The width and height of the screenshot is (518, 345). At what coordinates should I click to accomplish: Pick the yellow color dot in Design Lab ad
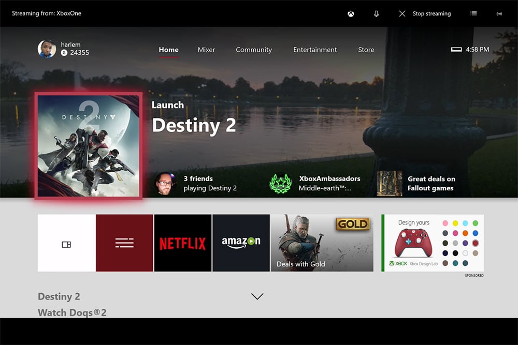tap(455, 223)
